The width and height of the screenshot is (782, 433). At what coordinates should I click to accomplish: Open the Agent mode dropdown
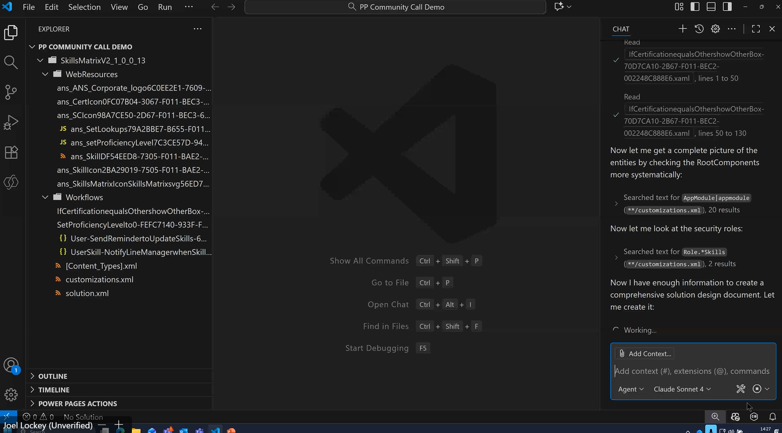pyautogui.click(x=631, y=389)
